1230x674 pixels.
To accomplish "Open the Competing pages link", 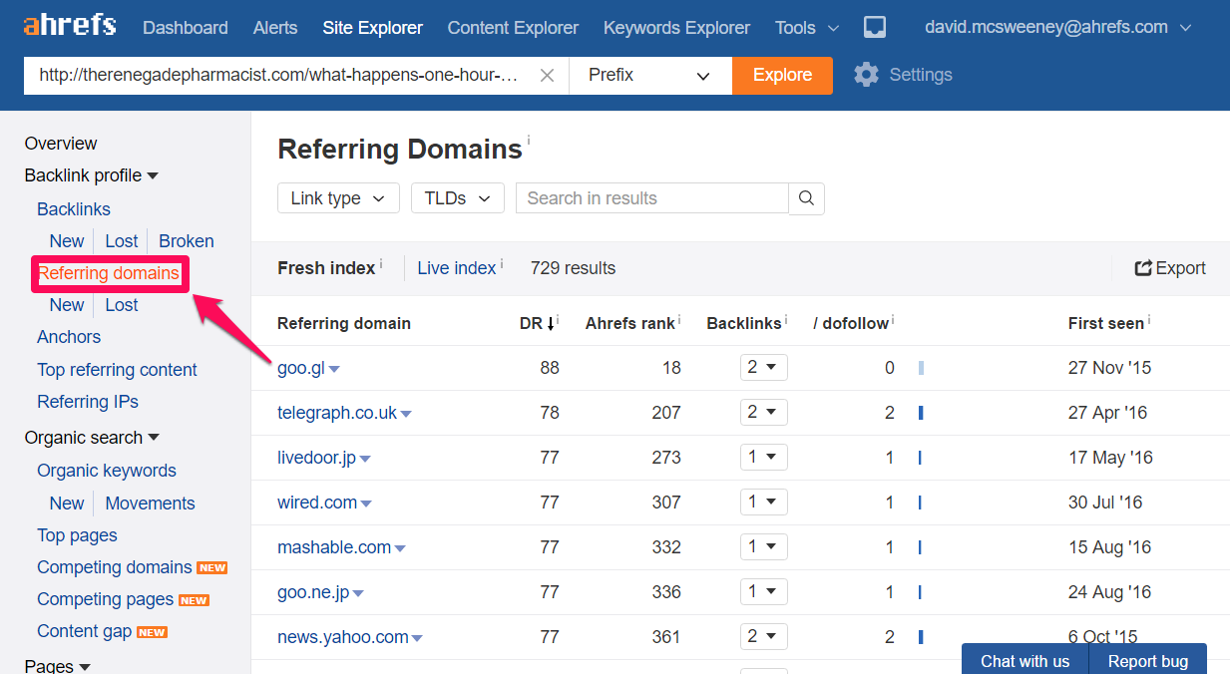I will (x=106, y=599).
